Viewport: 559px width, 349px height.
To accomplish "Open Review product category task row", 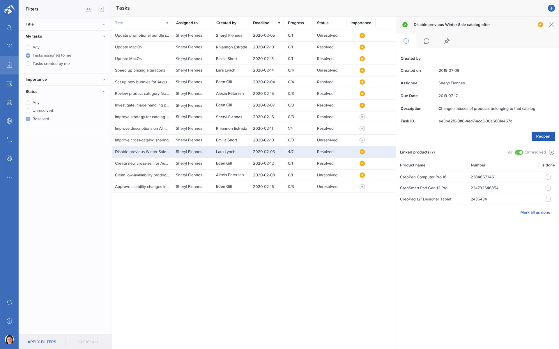I will 254,94.
